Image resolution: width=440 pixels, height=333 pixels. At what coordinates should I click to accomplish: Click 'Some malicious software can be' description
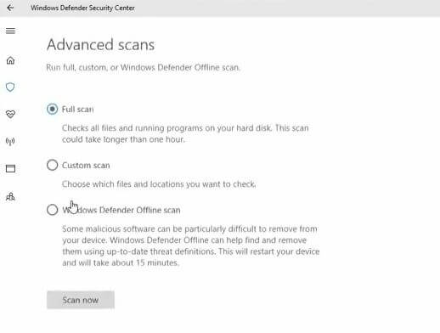(191, 246)
